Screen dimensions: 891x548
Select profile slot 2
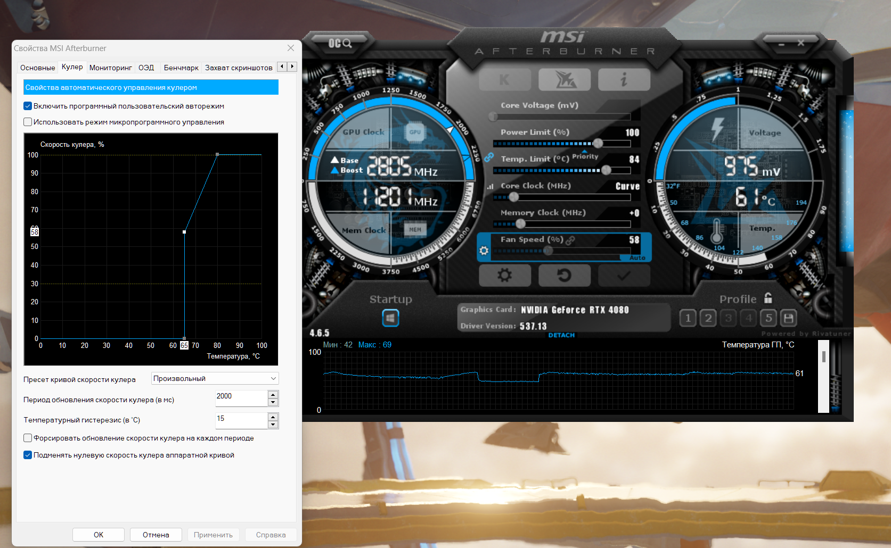[x=708, y=318]
